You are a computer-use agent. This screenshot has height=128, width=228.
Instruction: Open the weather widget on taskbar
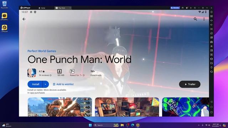click(x=7, y=125)
